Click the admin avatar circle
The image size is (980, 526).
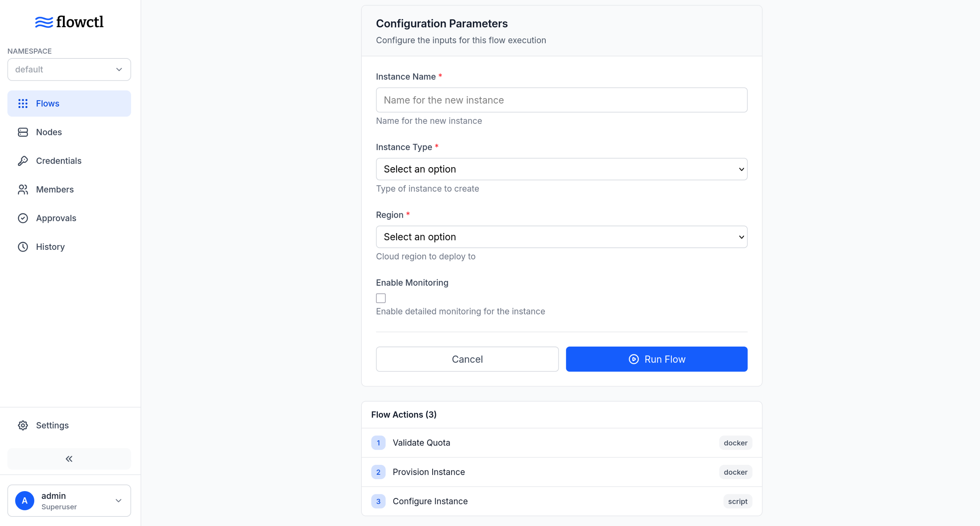(24, 500)
